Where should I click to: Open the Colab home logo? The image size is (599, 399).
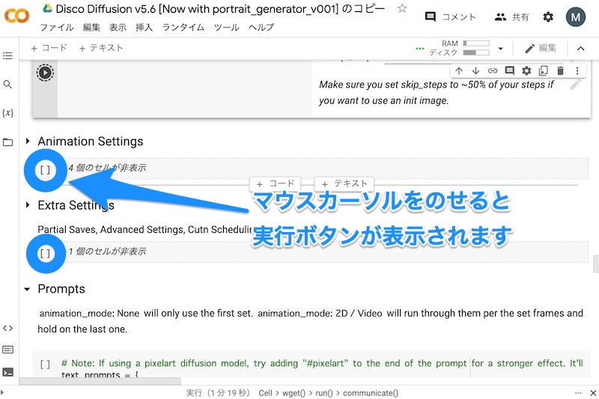[x=16, y=16]
